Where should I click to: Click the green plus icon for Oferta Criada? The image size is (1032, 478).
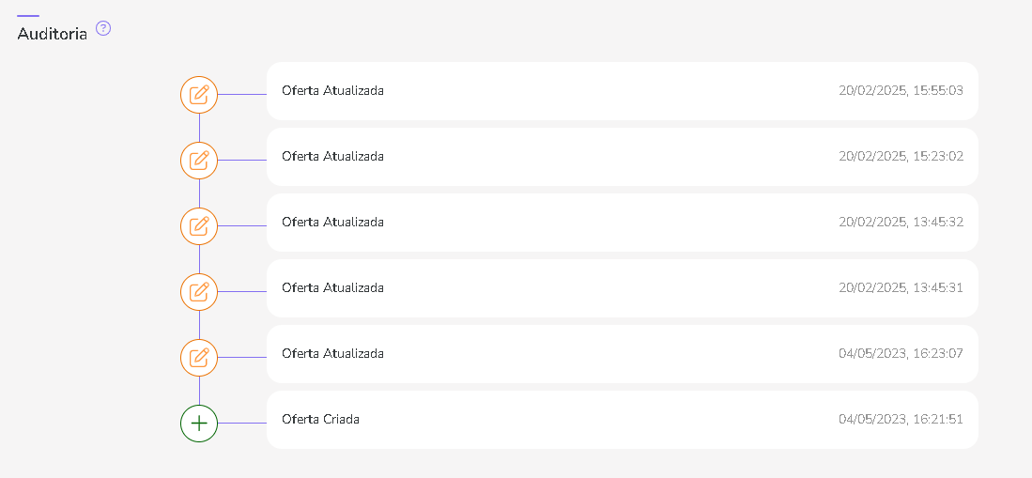199,424
